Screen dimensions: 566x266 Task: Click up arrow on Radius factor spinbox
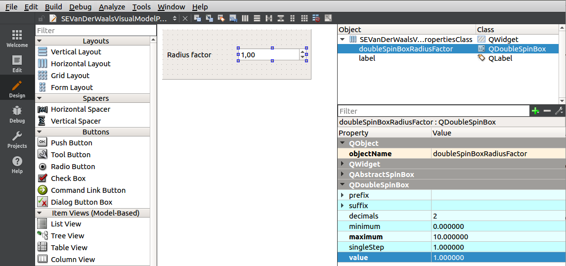point(303,52)
